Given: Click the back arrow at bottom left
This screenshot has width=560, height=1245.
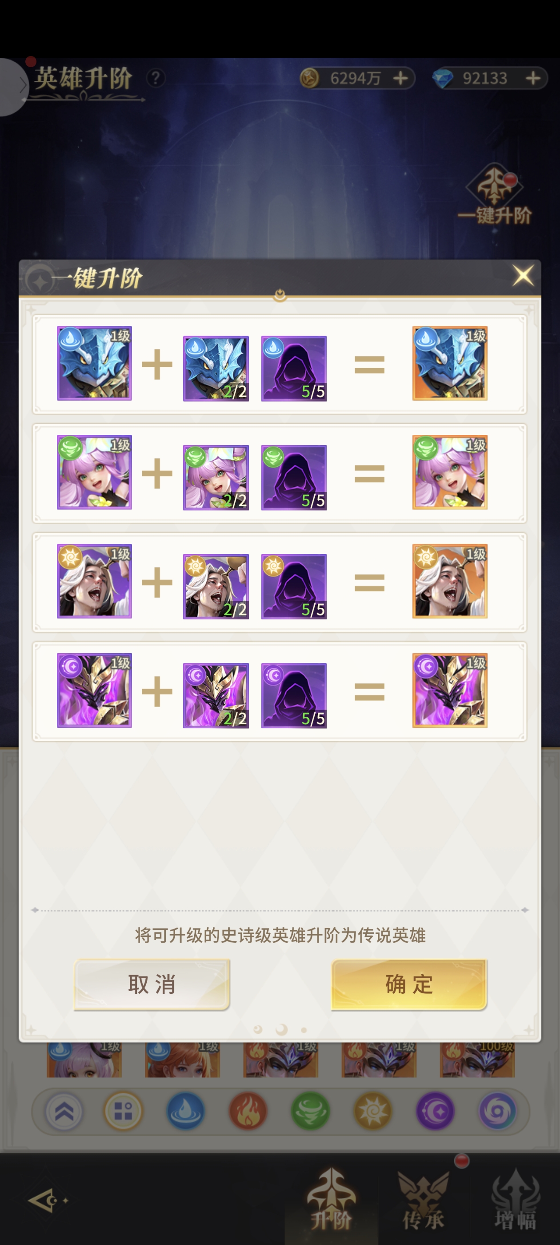Looking at the screenshot, I should coord(48,1200).
